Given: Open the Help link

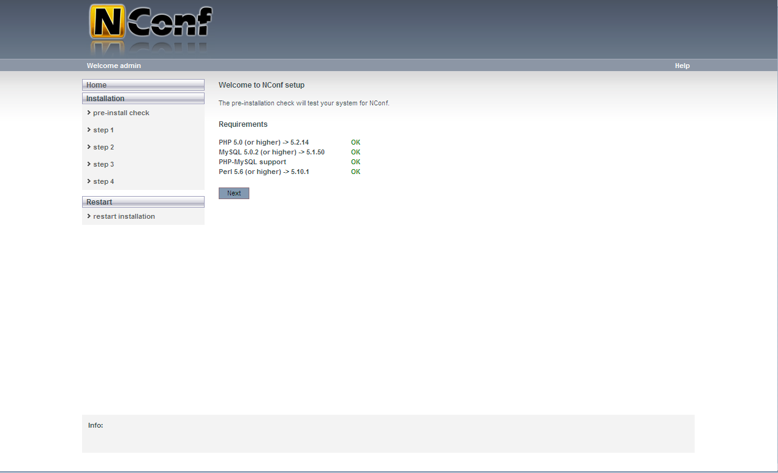Looking at the screenshot, I should pyautogui.click(x=682, y=66).
